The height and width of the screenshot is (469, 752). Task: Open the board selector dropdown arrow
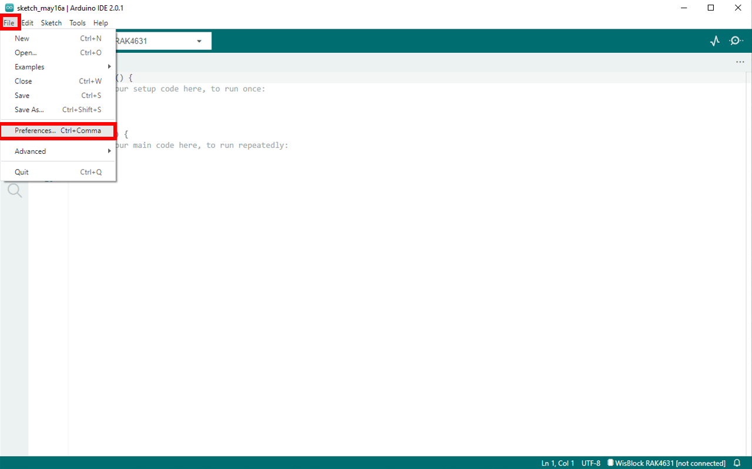(x=199, y=41)
